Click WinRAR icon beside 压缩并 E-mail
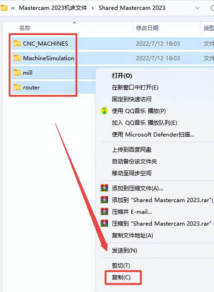The image size is (214, 292). pos(104,212)
